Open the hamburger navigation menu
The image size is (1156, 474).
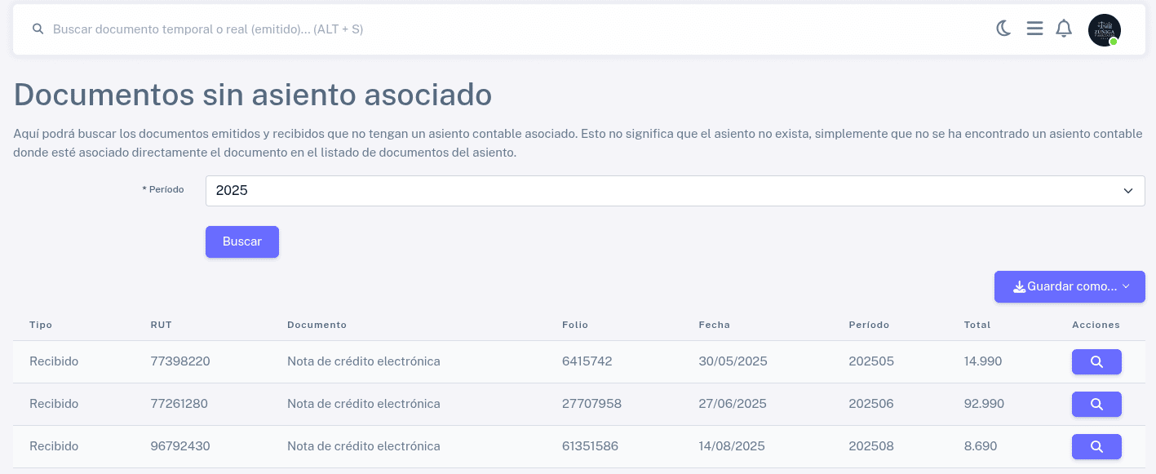[1034, 28]
